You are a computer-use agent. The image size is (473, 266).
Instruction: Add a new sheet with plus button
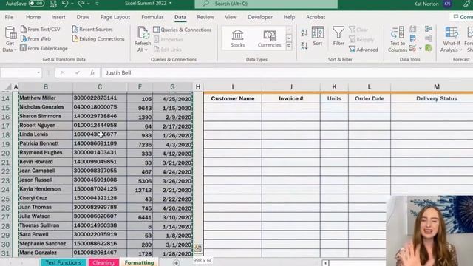pyautogui.click(x=176, y=263)
